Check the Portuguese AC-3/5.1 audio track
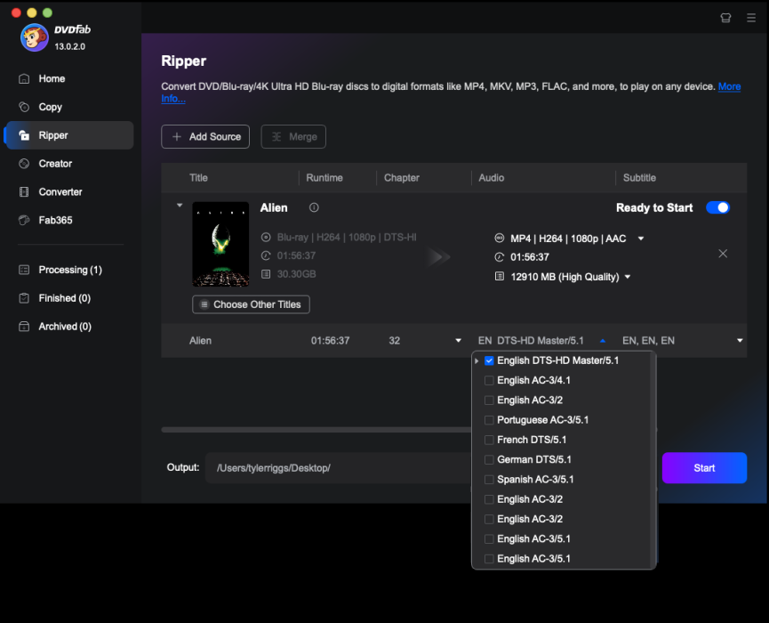 point(489,420)
